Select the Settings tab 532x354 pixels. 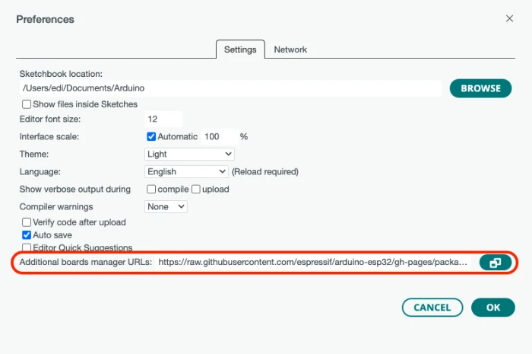coord(240,49)
